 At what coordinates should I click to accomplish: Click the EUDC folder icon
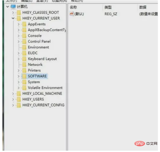pos(24,53)
